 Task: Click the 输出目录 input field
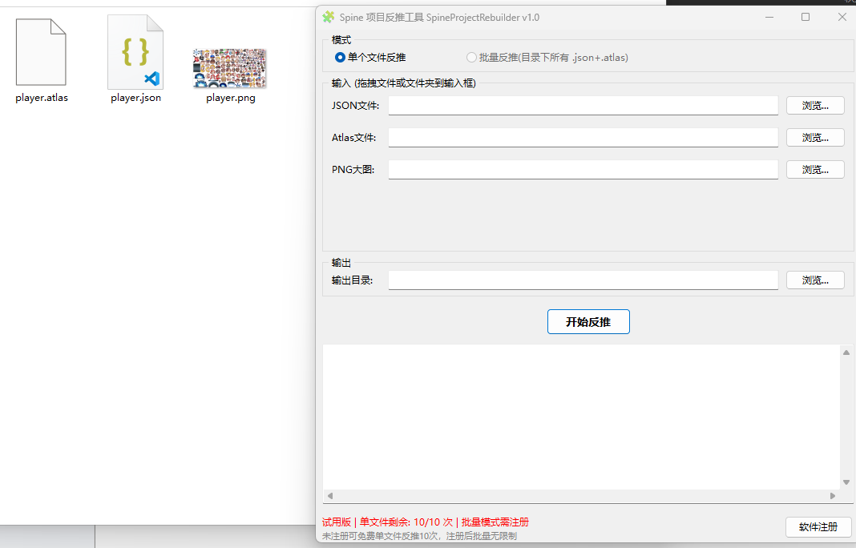(x=583, y=280)
